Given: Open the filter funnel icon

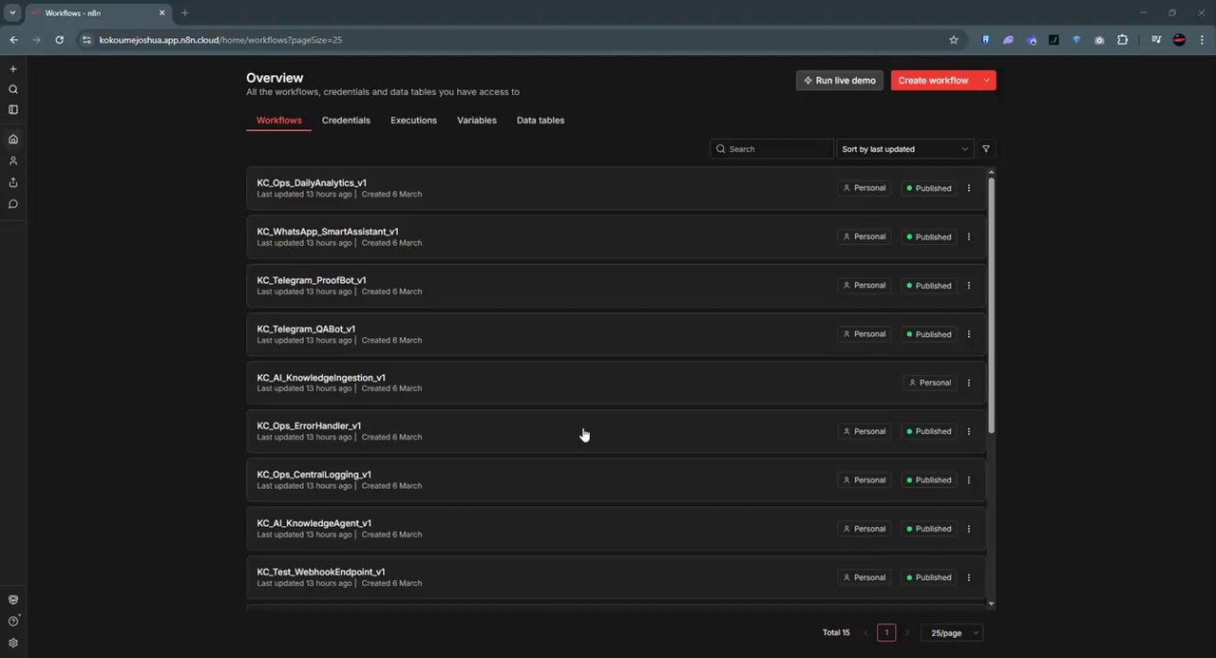Looking at the screenshot, I should point(986,149).
